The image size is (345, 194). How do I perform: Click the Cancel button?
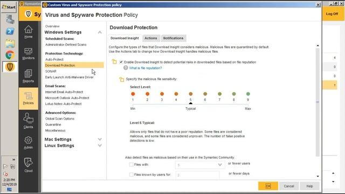(x=289, y=186)
